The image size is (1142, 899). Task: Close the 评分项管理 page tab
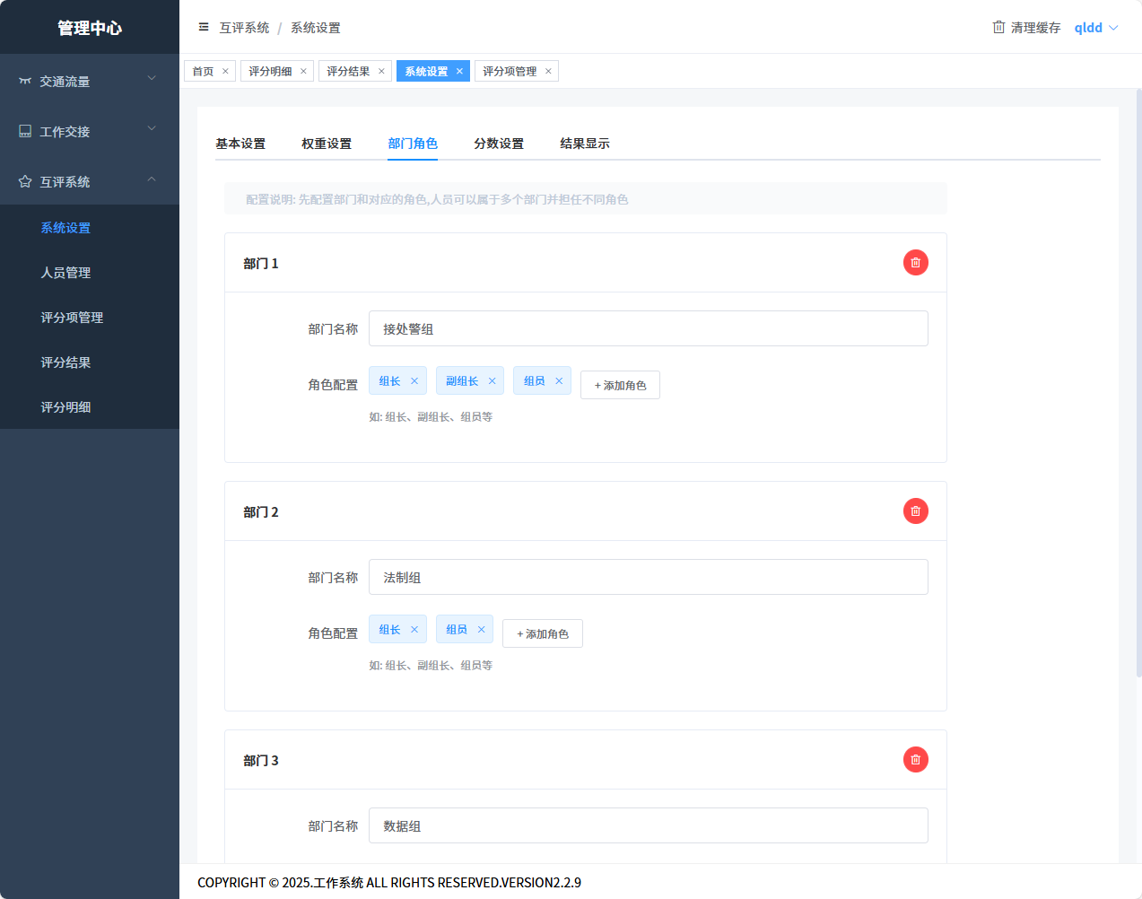(x=548, y=72)
